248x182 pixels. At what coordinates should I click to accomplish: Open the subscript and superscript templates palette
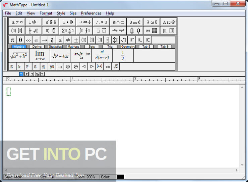[x=51, y=31]
